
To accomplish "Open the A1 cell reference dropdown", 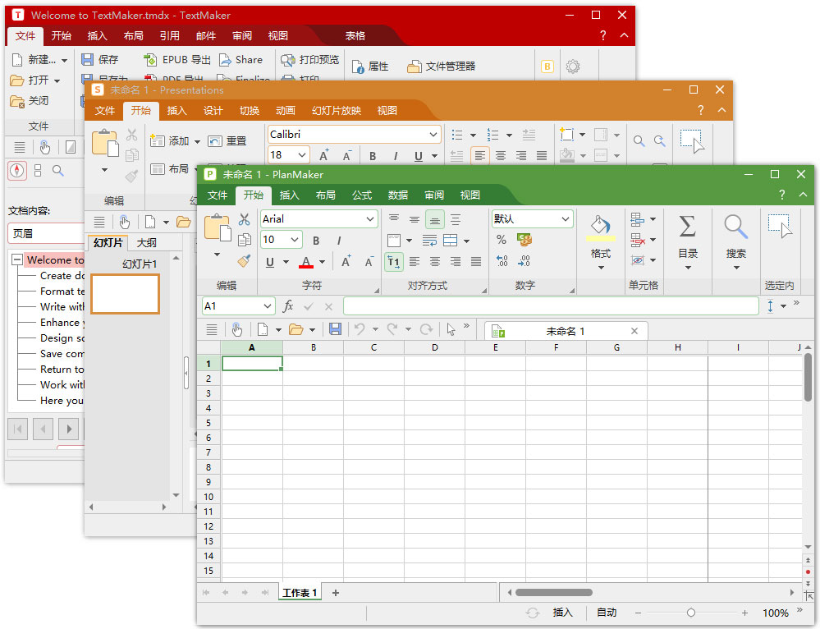I will pyautogui.click(x=268, y=306).
